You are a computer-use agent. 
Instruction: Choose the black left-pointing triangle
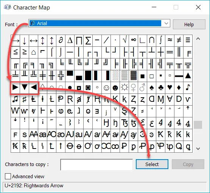33,88
